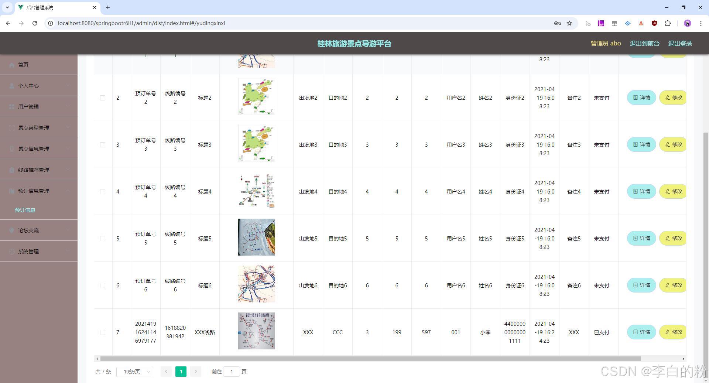The height and width of the screenshot is (383, 709).
Task: Click 修改 for row 7 XXX线路
Action: pyautogui.click(x=673, y=332)
